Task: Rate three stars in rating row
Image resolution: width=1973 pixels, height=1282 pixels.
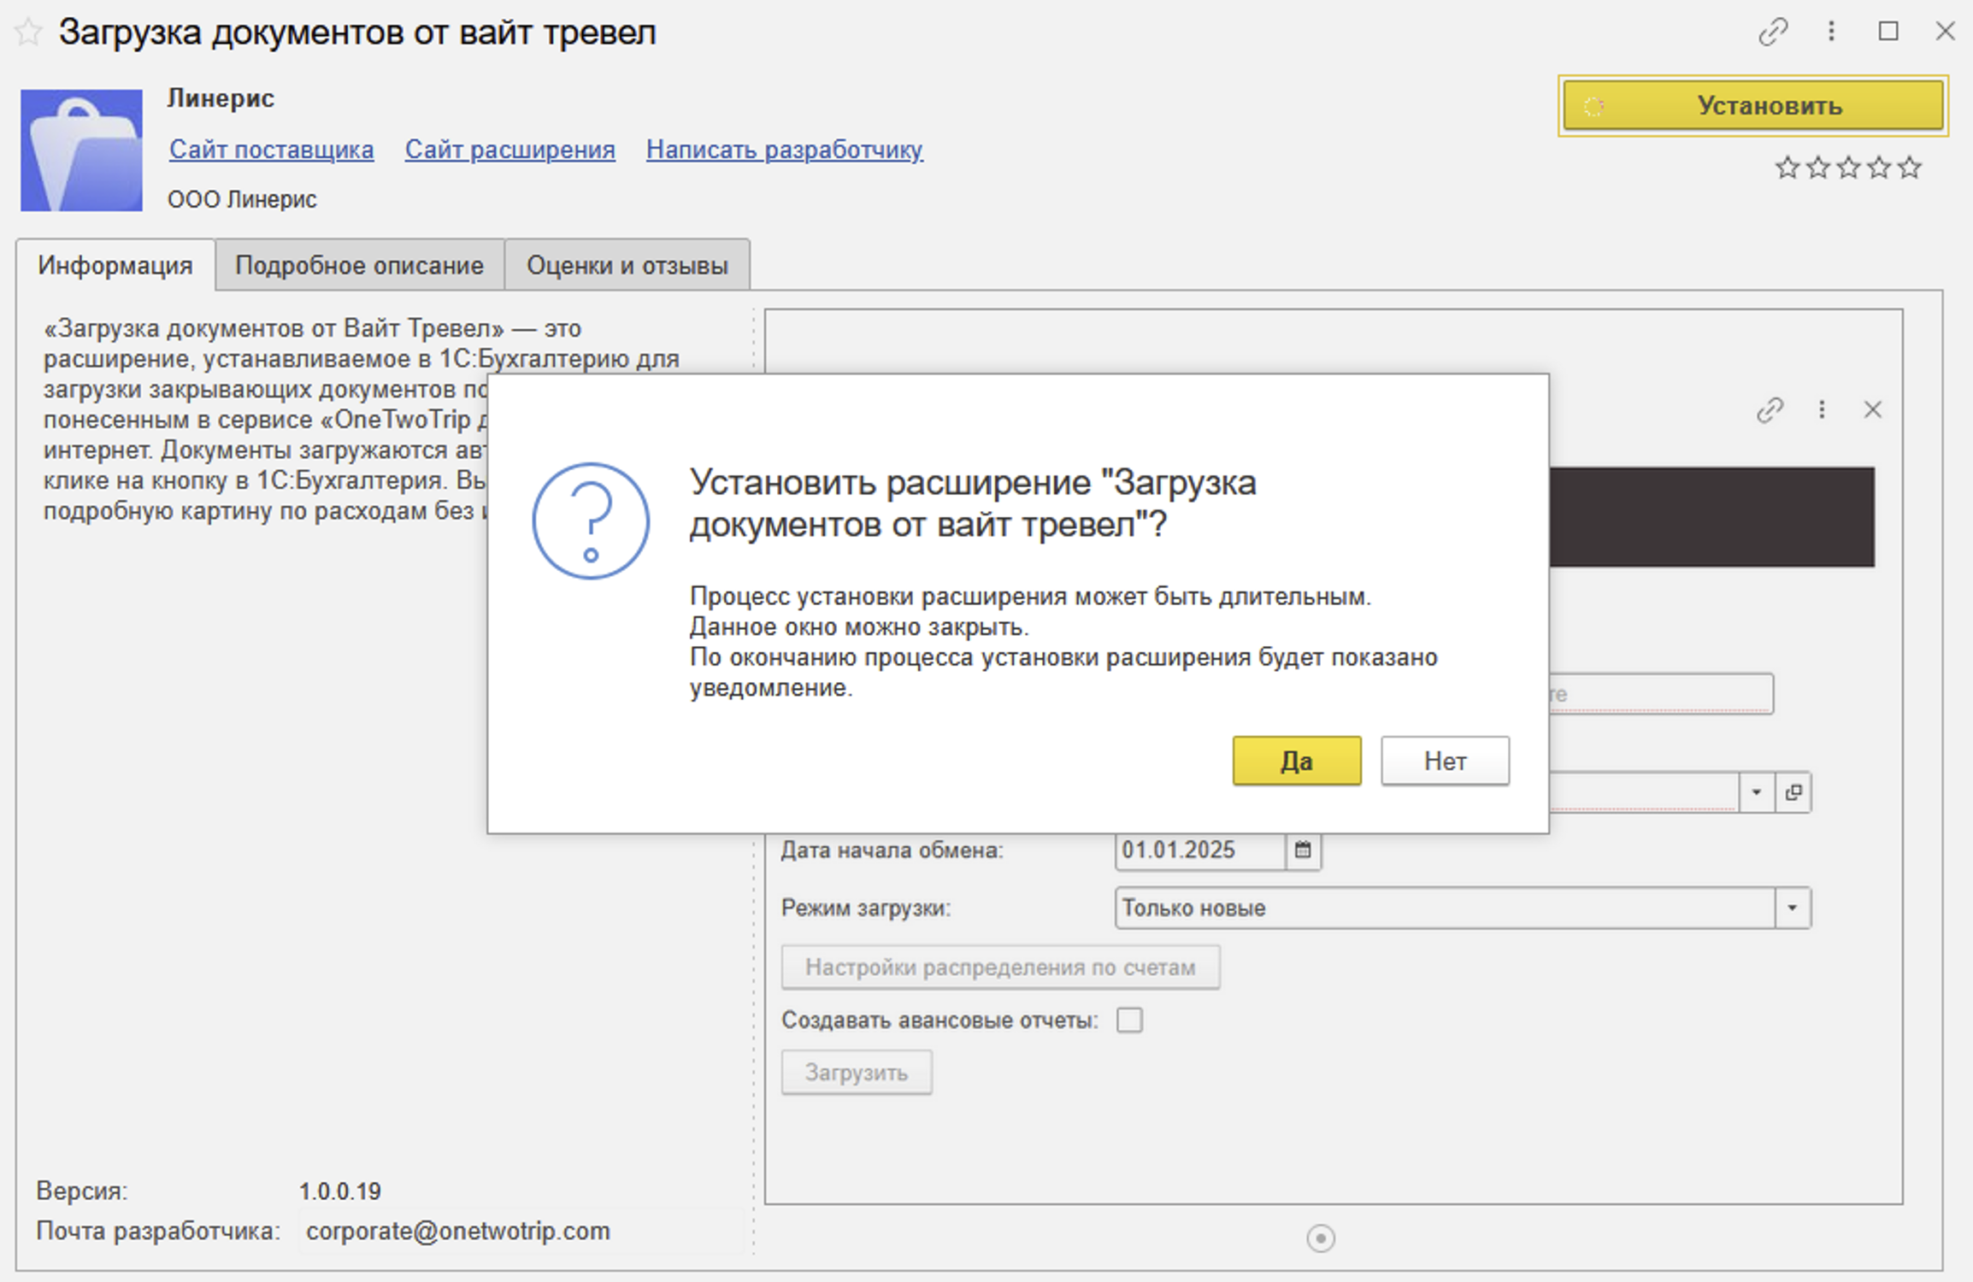Action: [1848, 168]
